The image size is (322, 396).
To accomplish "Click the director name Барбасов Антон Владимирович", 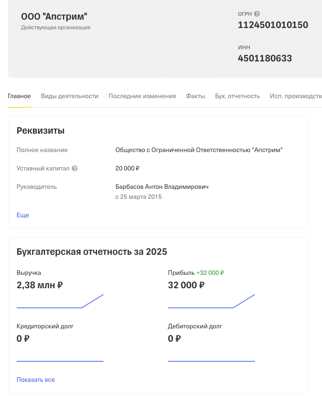I will coord(162,187).
